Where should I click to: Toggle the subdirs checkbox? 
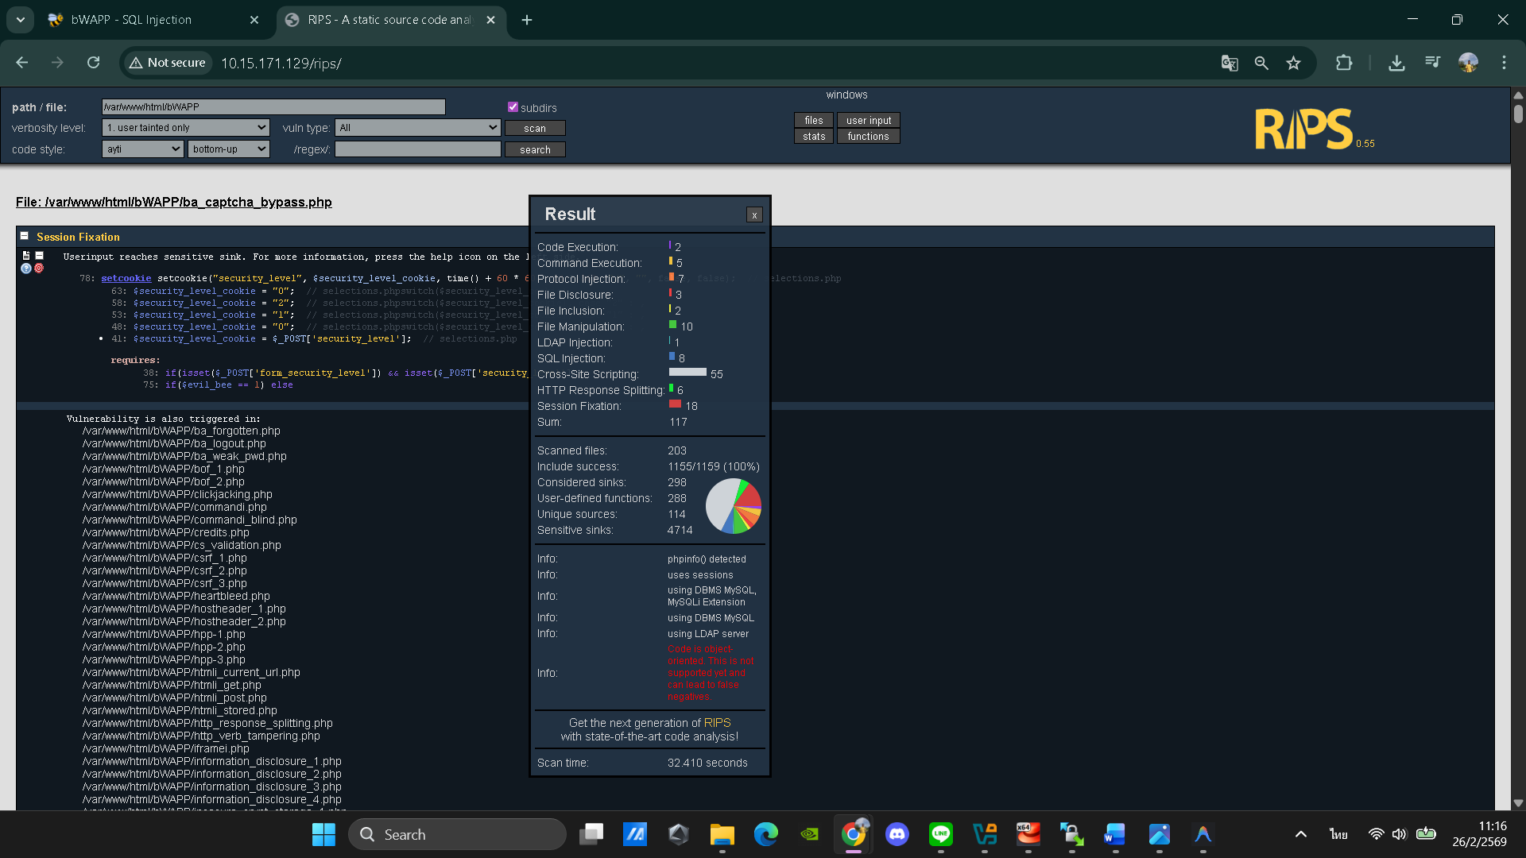(513, 107)
